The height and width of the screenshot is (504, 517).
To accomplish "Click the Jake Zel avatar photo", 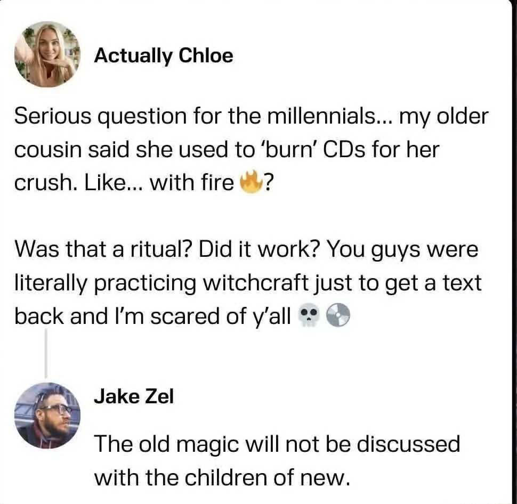I will pyautogui.click(x=47, y=416).
